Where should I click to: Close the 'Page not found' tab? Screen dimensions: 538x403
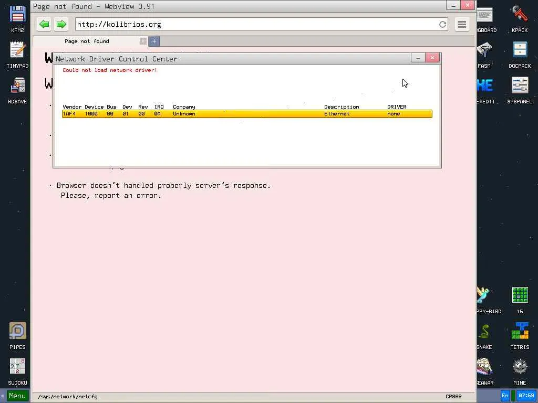click(143, 41)
